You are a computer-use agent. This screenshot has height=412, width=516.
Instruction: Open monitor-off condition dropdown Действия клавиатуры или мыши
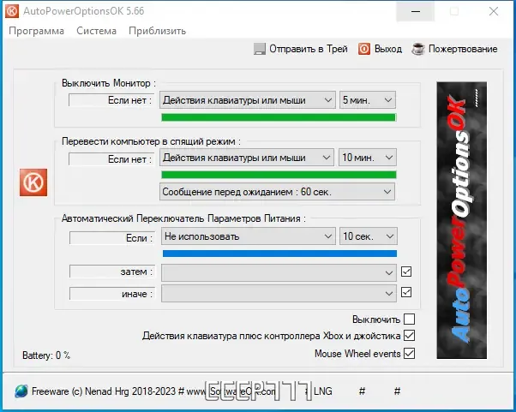click(248, 100)
